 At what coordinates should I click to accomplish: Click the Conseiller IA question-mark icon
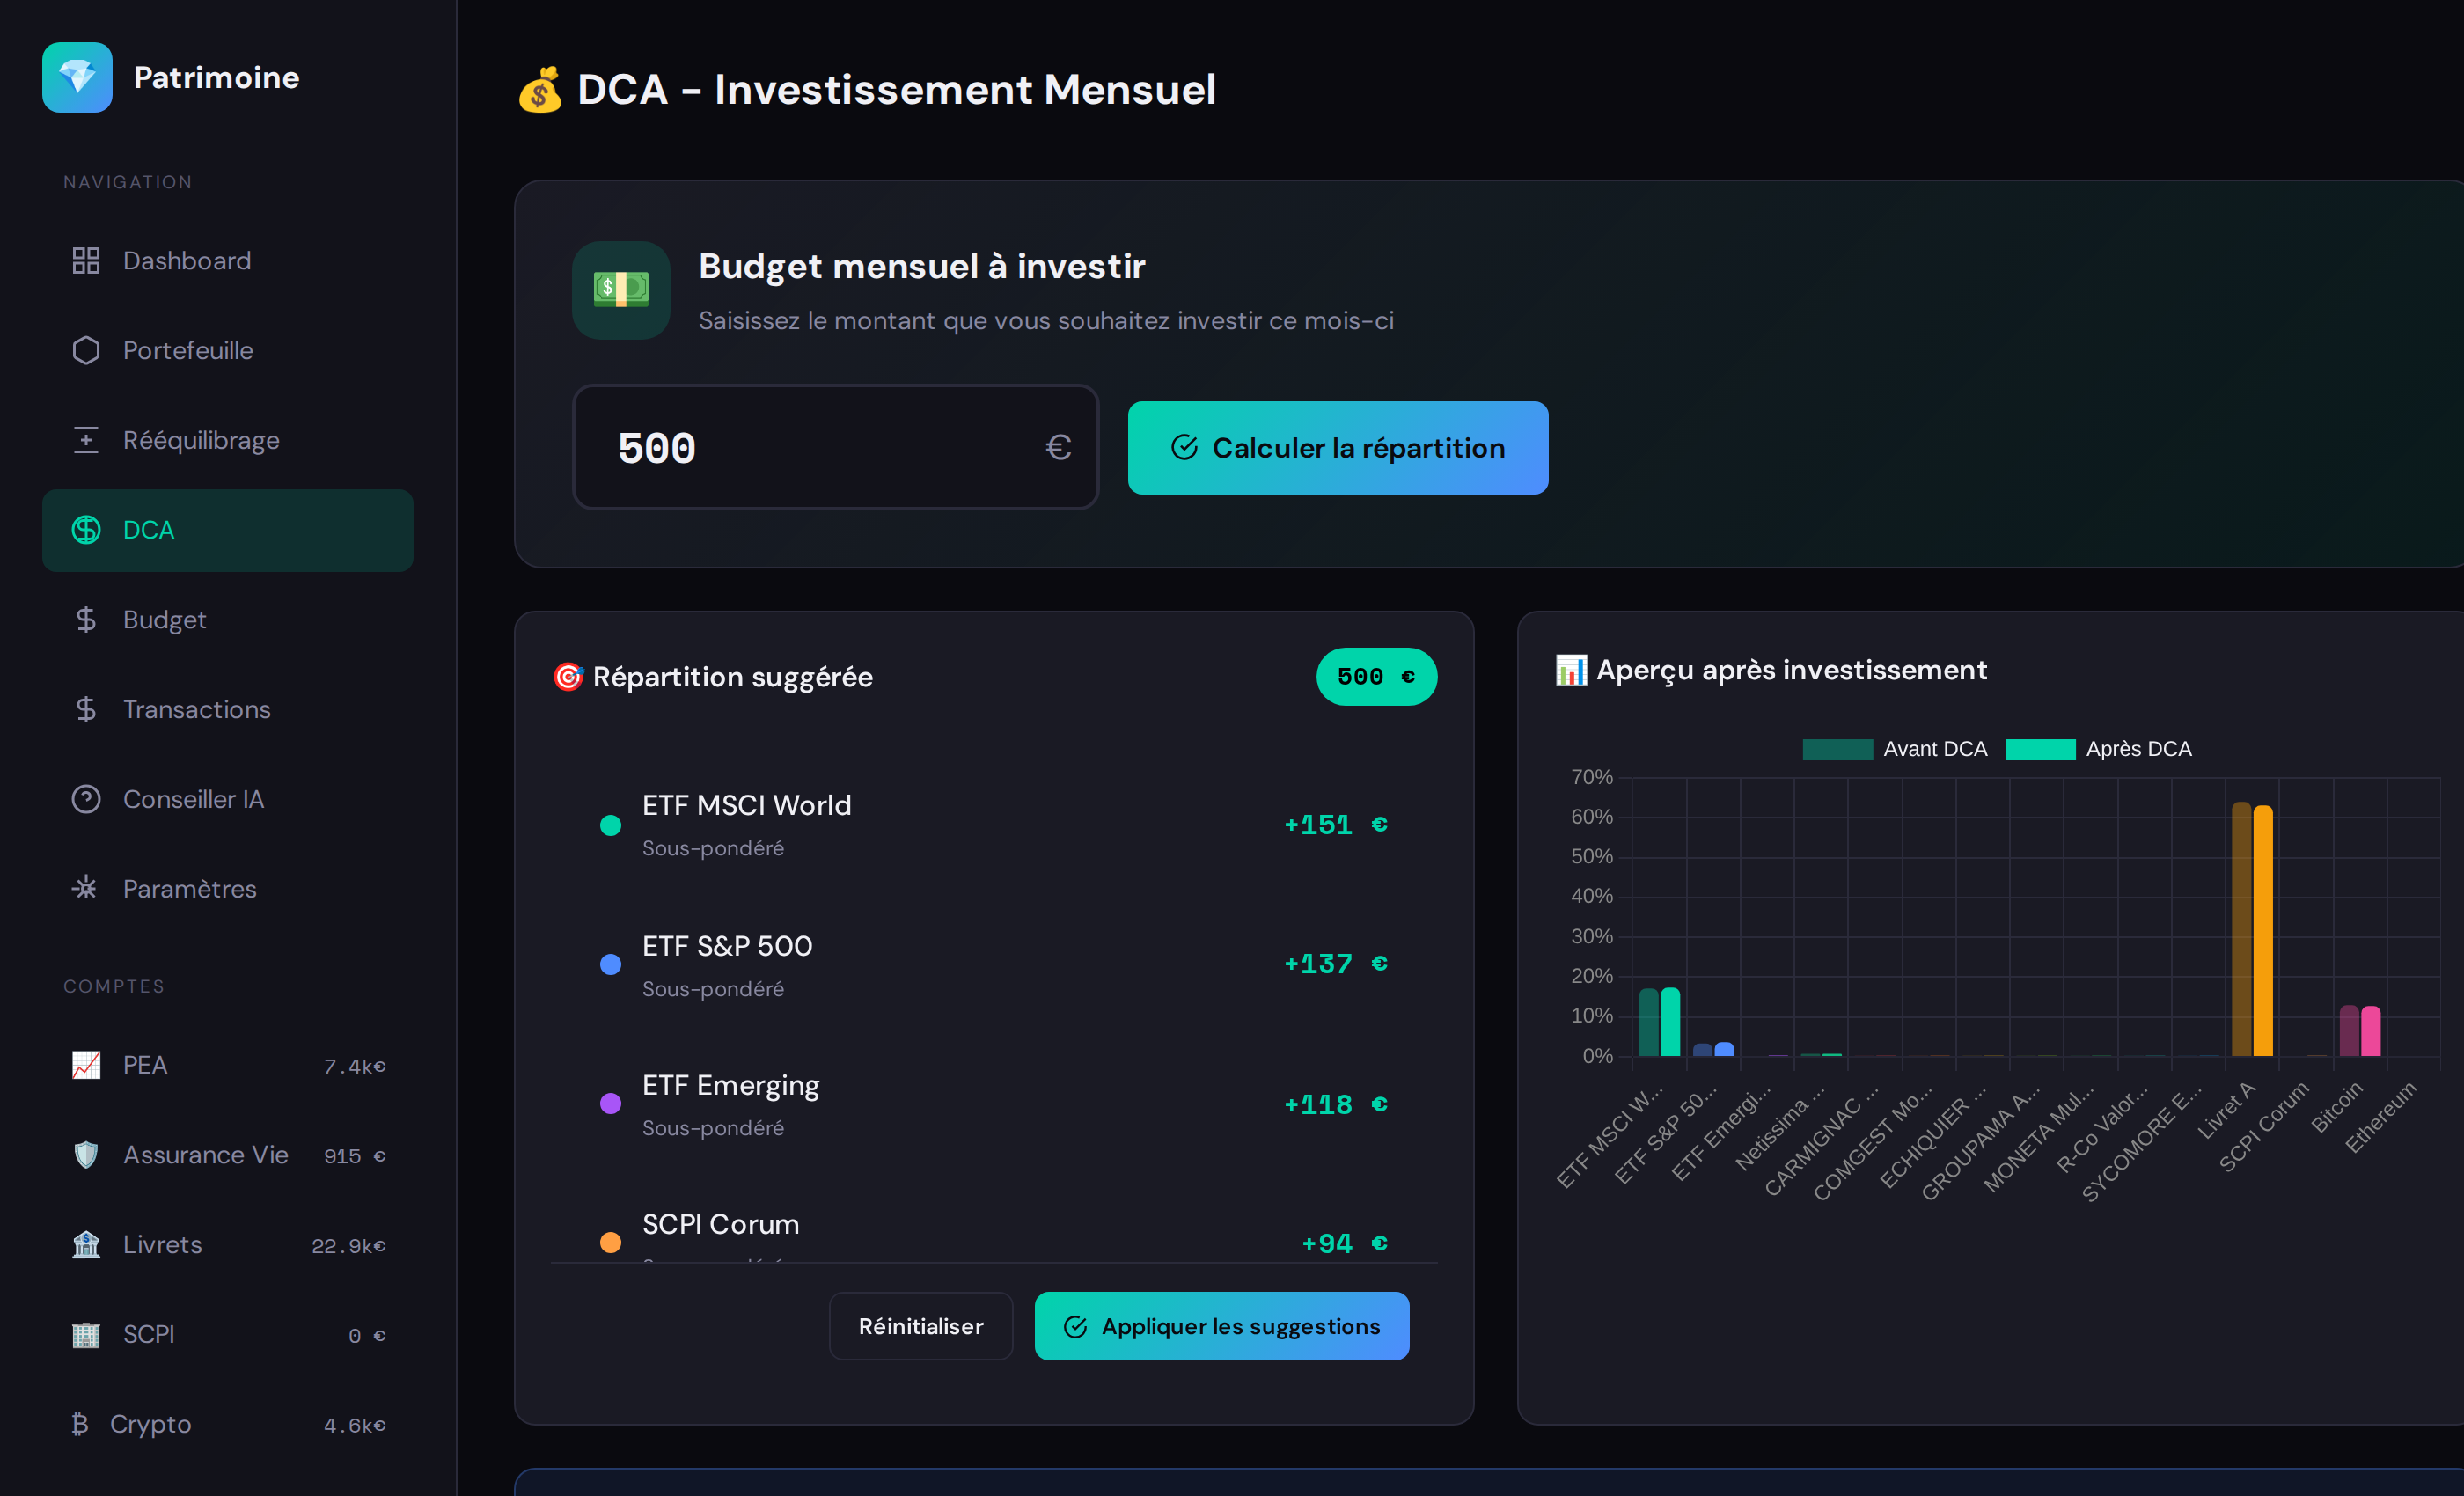click(x=86, y=799)
